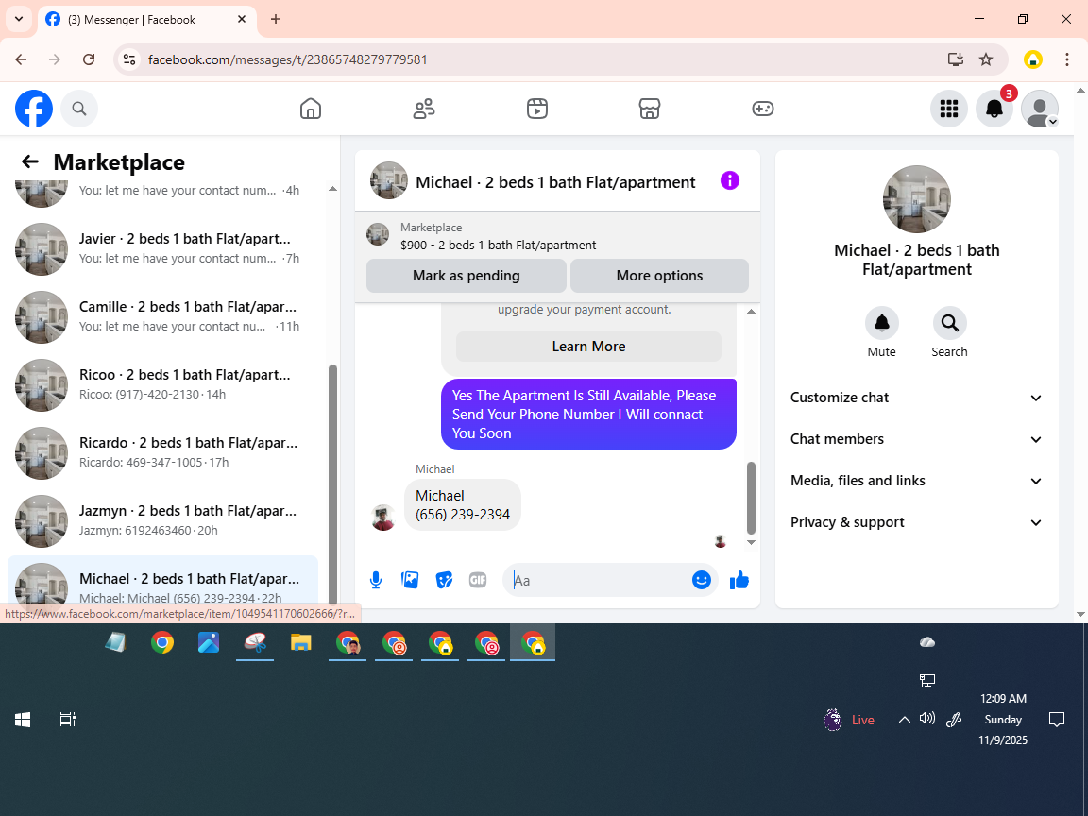
Task: Click the conversation list scrollbar
Action: coord(332,484)
